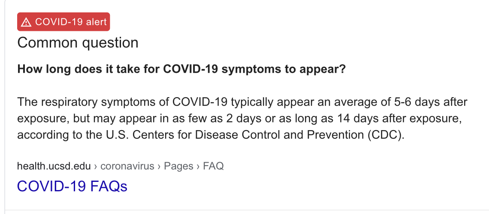
Task: Select the "coronavirus" breadcrumb segment
Action: (x=127, y=166)
